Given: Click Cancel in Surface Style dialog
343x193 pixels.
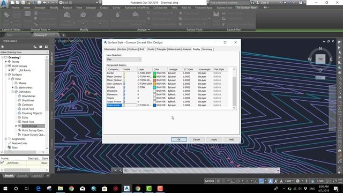Looking at the screenshot, I should tap(197, 139).
